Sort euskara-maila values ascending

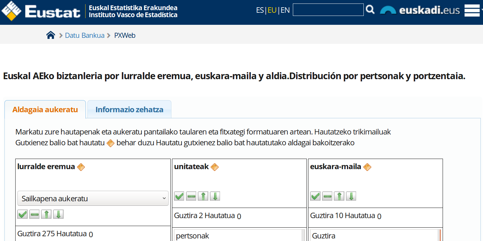(x=339, y=196)
